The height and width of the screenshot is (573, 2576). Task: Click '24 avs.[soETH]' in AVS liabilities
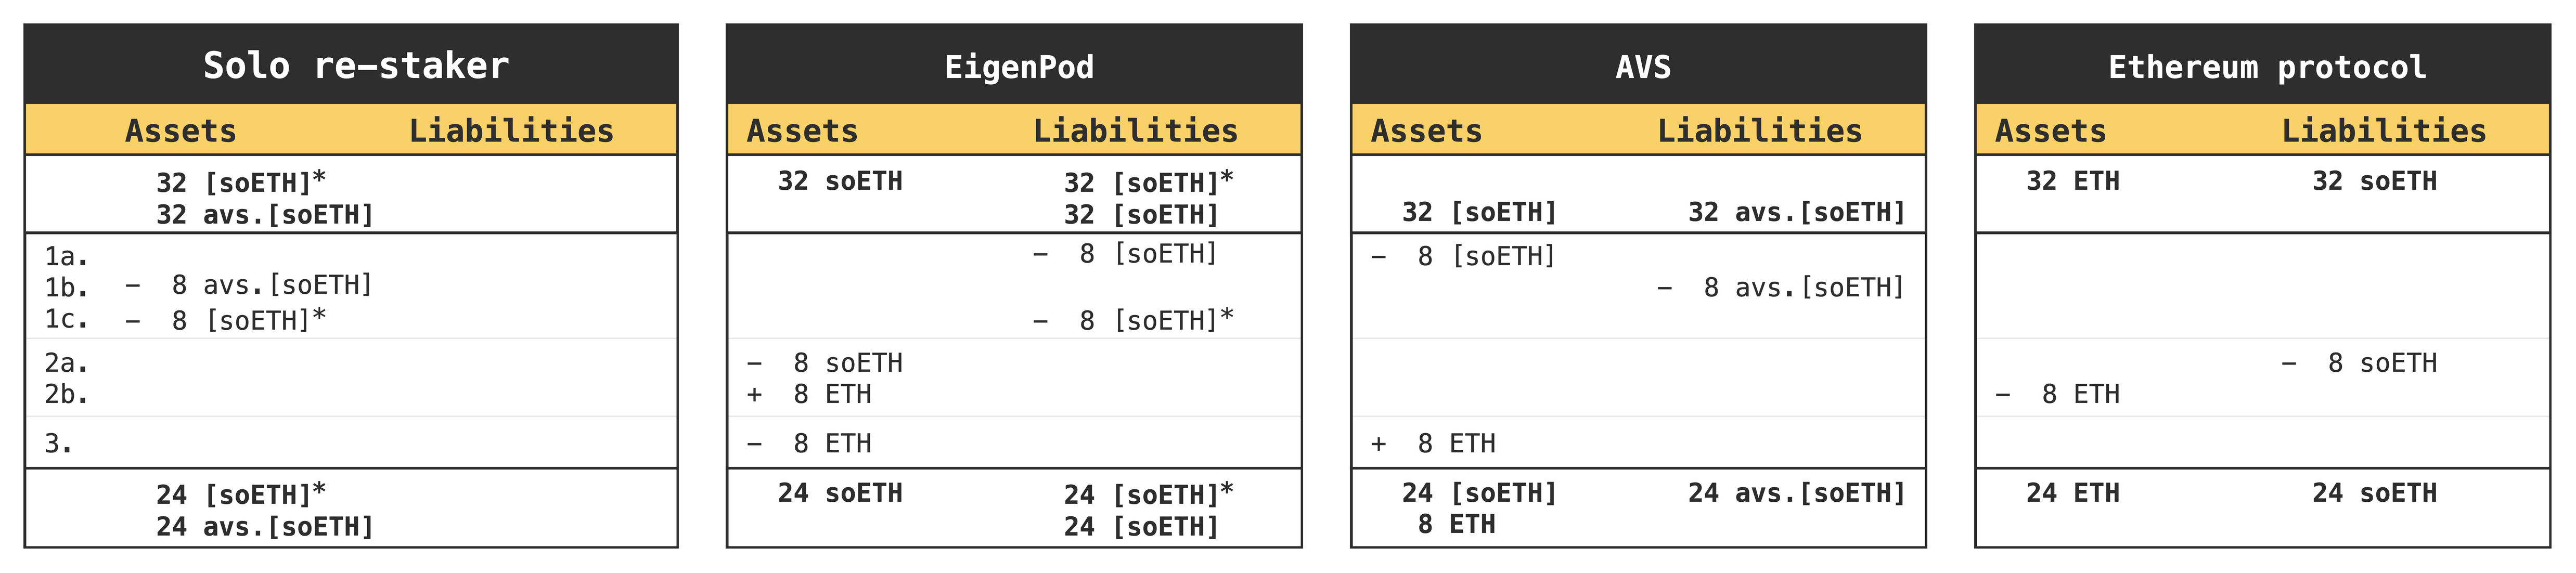tap(1797, 493)
